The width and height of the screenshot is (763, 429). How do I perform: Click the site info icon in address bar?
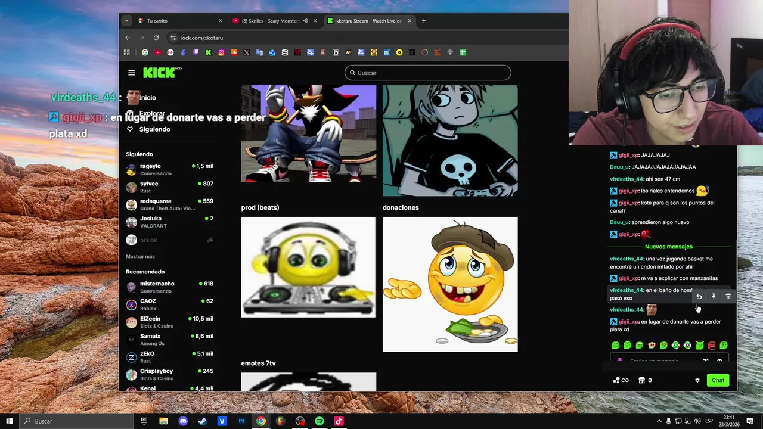[173, 38]
